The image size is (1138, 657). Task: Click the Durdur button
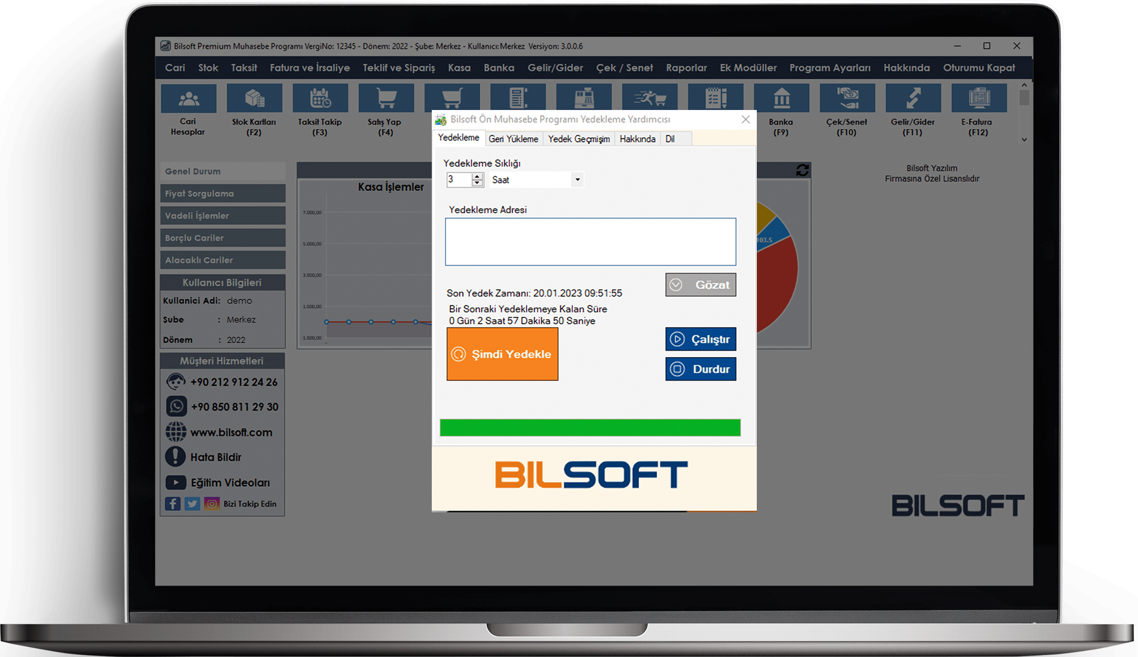pos(701,369)
